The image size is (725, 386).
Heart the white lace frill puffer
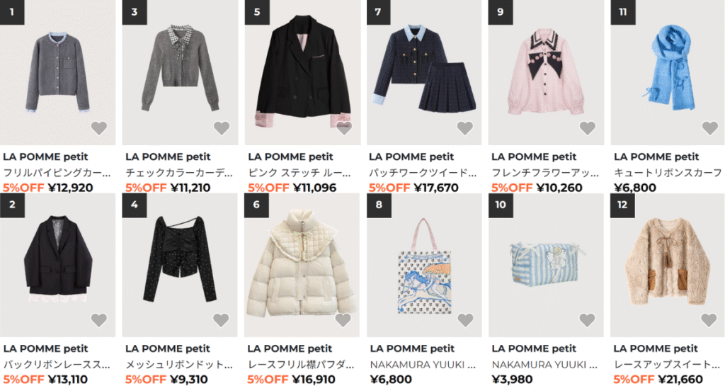pos(343,320)
